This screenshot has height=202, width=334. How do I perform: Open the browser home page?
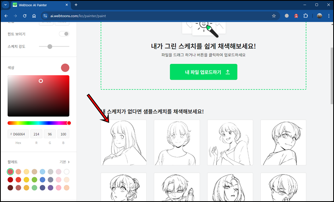pyautogui.click(x=34, y=16)
